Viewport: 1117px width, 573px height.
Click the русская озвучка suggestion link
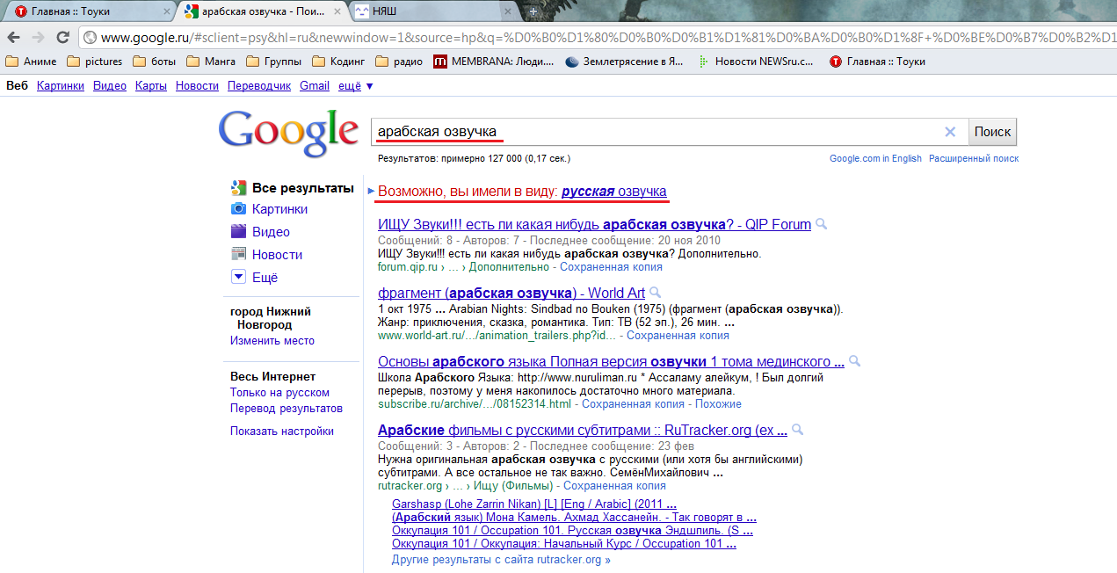click(x=614, y=191)
